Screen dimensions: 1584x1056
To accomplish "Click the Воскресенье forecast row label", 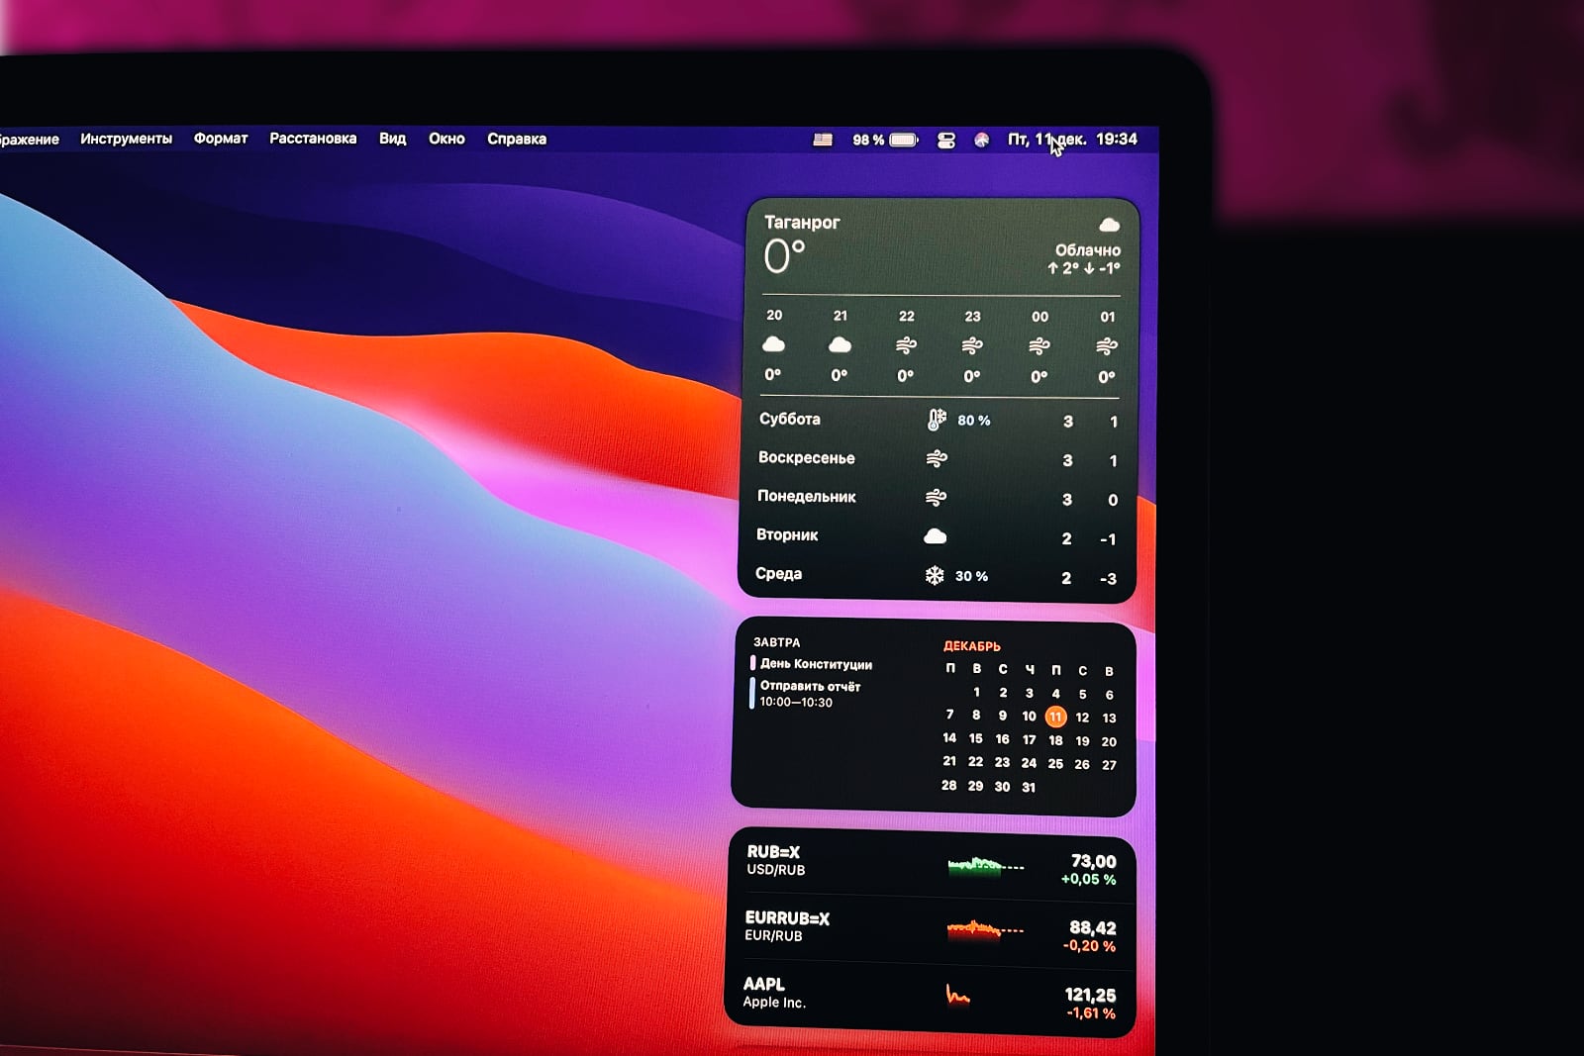I will [x=806, y=457].
